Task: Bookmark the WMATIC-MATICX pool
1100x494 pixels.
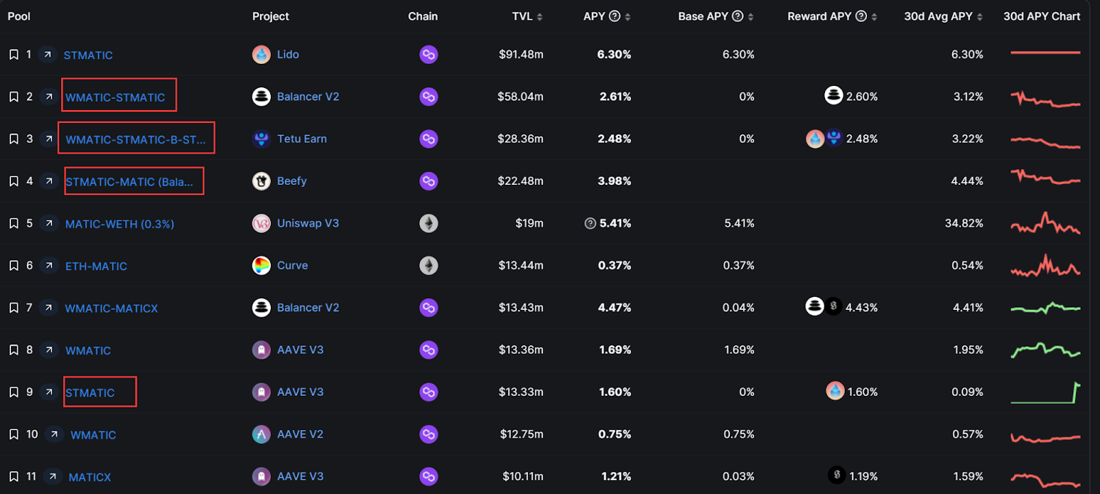Action: (14, 308)
